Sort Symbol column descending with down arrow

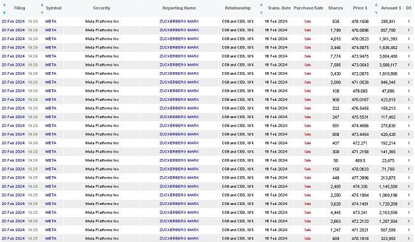pyautogui.click(x=41, y=13)
